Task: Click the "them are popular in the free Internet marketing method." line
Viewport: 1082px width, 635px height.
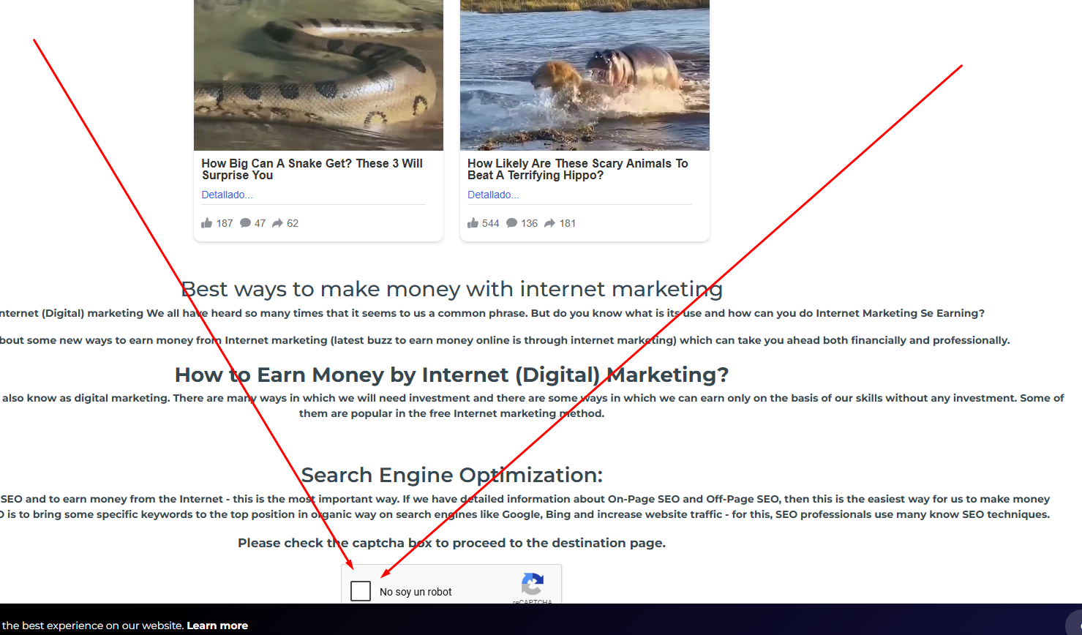Action: (452, 413)
